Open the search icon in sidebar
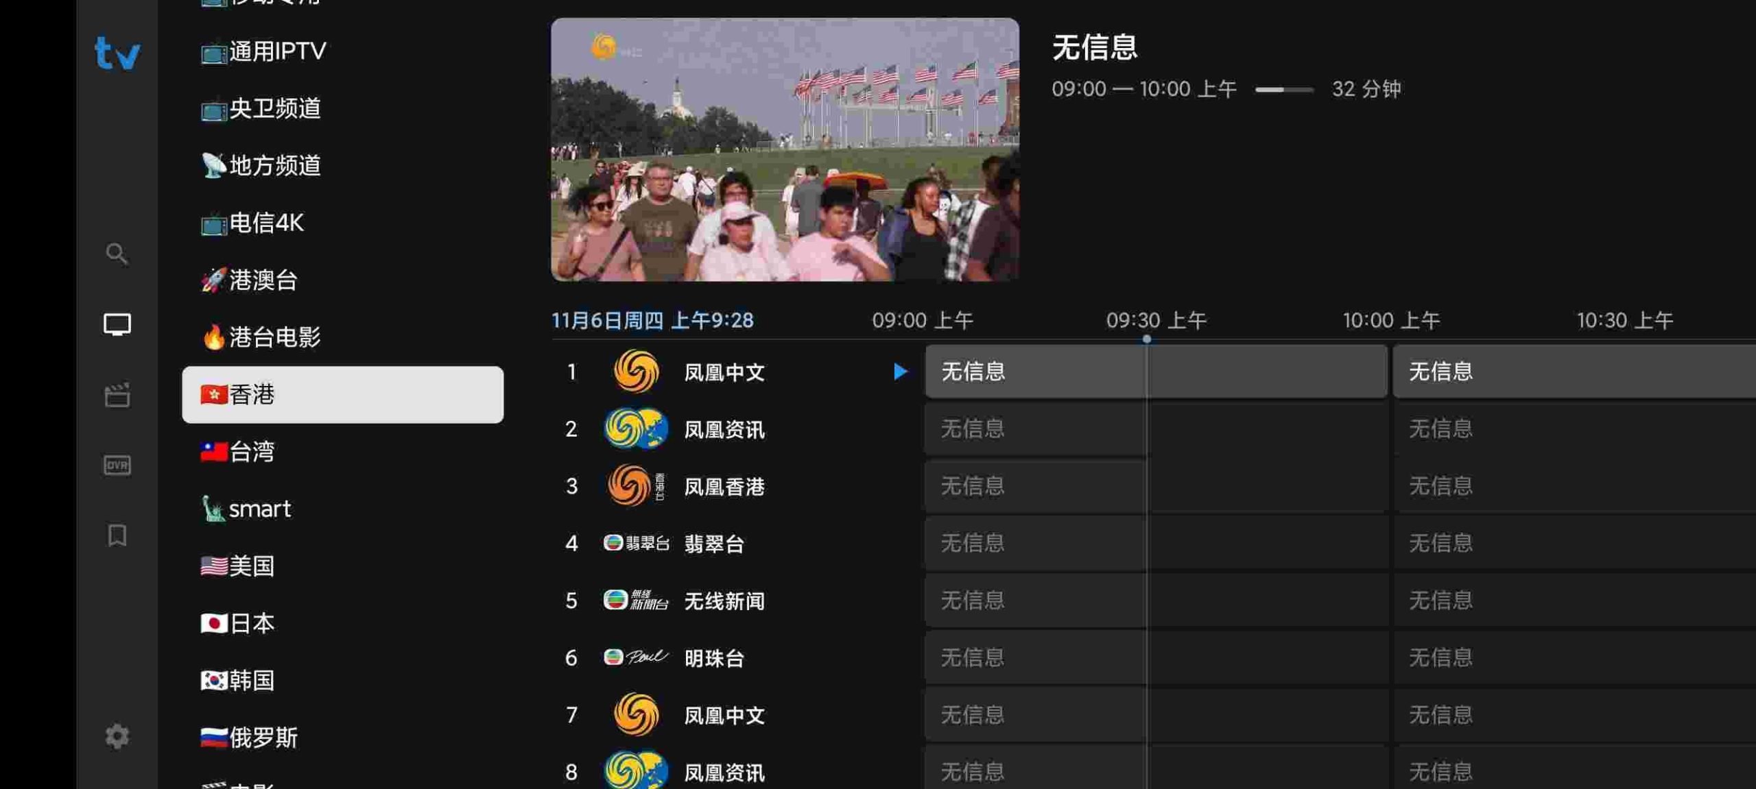This screenshot has width=1756, height=789. coord(117,254)
